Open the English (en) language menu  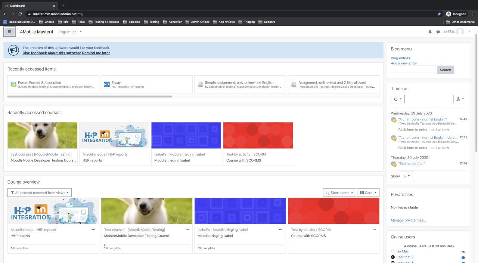click(x=70, y=32)
